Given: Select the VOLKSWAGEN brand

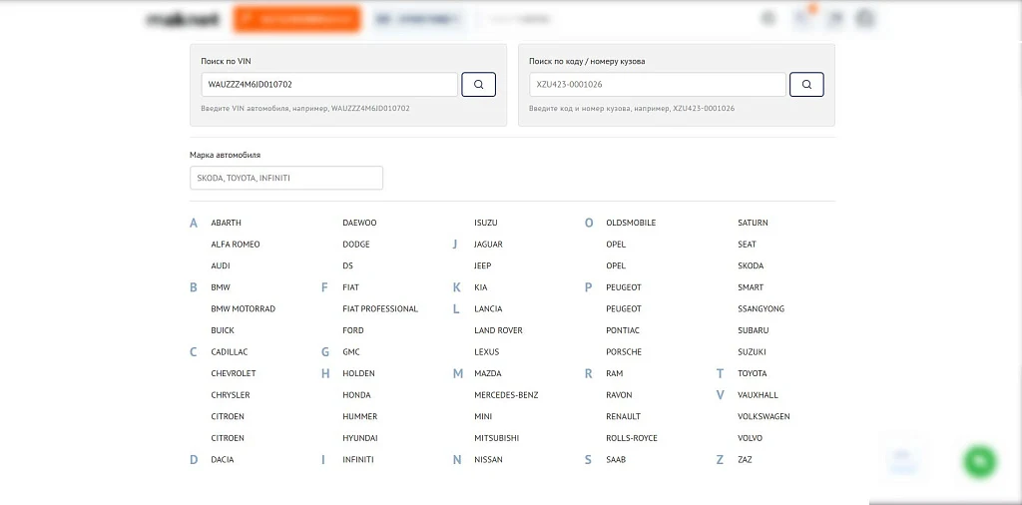Looking at the screenshot, I should 764,416.
